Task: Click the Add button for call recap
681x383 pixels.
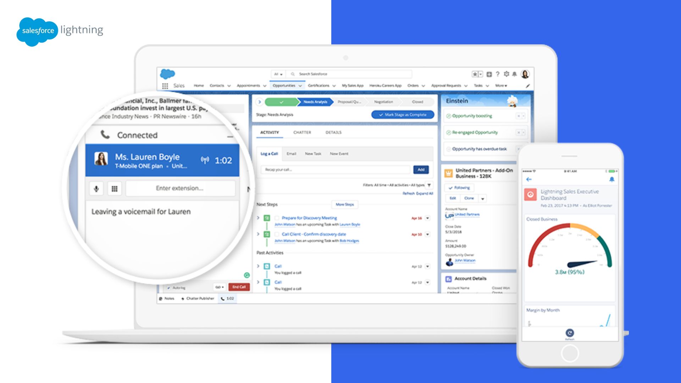Action: tap(421, 170)
